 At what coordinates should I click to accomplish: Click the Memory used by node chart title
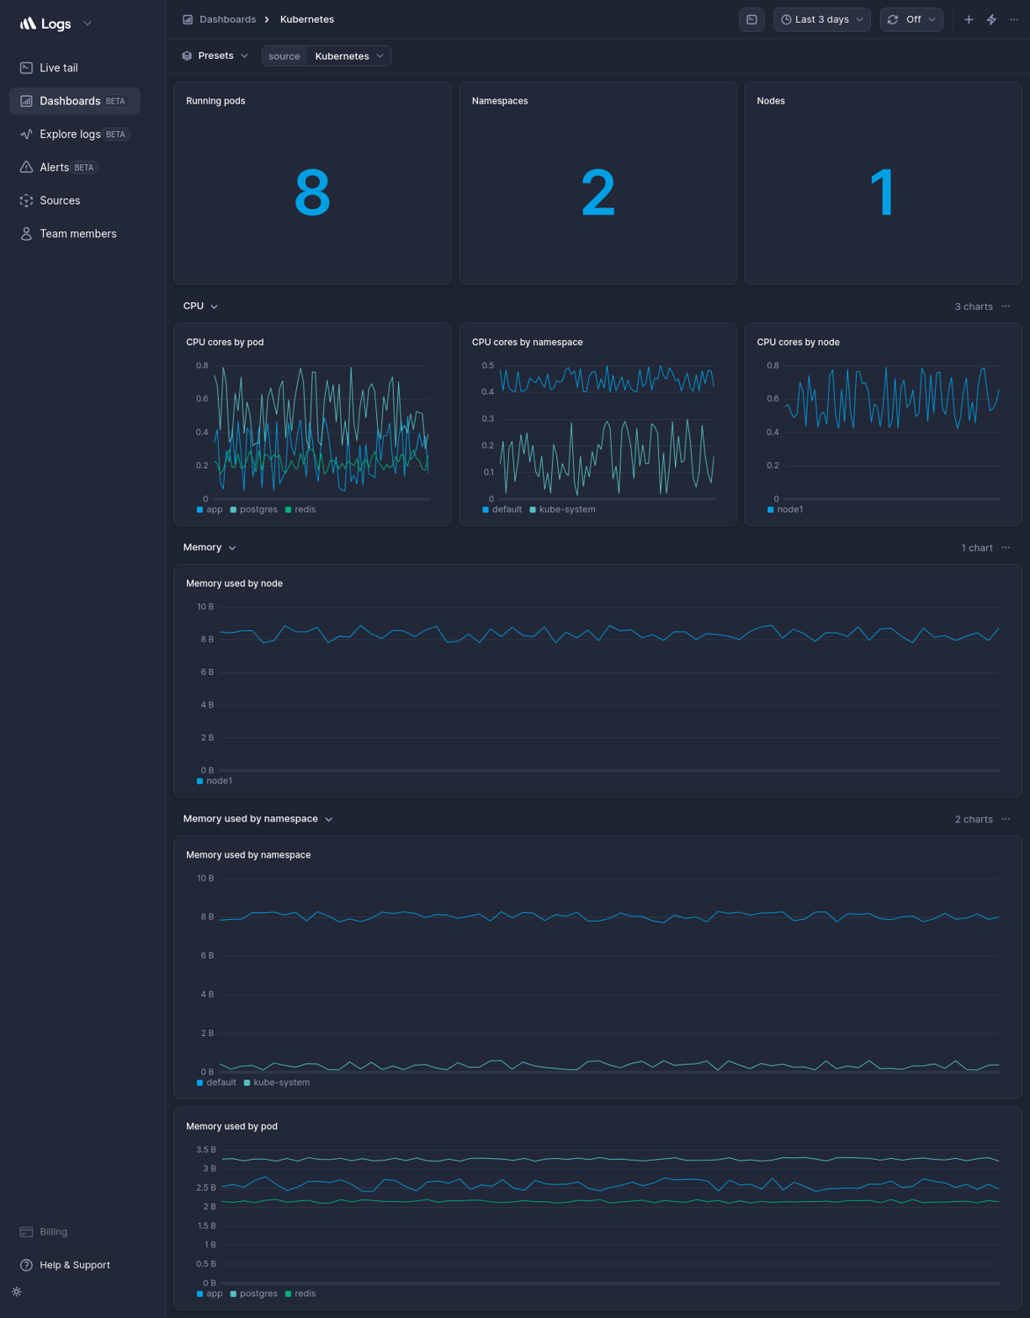tap(234, 584)
